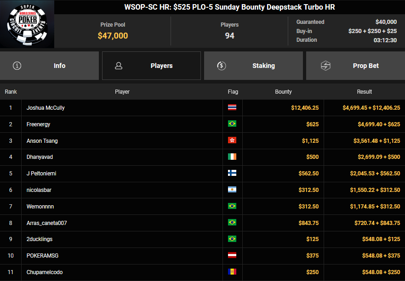Select player Freenergy in the list
The height and width of the screenshot is (281, 405).
pos(39,124)
